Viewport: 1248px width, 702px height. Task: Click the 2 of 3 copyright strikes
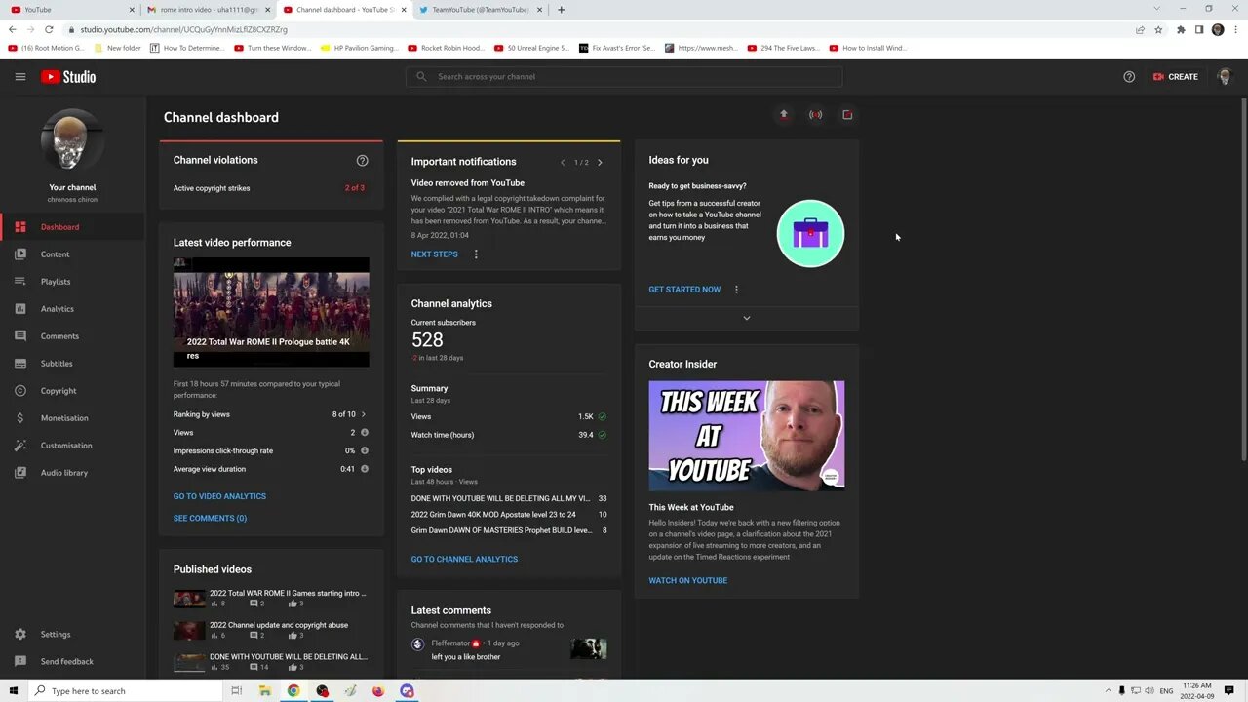pyautogui.click(x=355, y=188)
